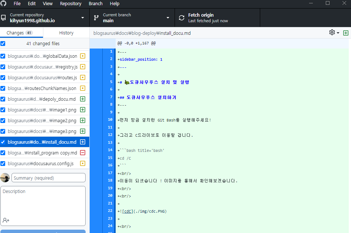This screenshot has height=233, width=351.
Task: Select depoly_docu.md in changed files
Action: pos(44,99)
